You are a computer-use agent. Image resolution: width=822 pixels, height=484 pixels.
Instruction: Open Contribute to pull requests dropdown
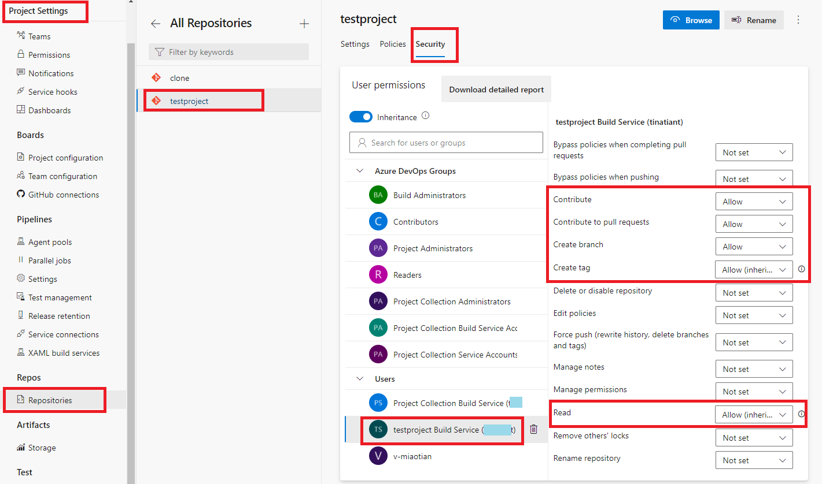[754, 224]
